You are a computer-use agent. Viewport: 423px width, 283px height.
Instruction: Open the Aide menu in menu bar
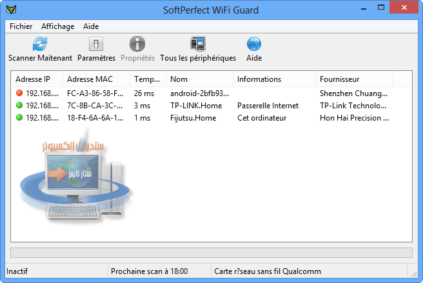(x=91, y=26)
